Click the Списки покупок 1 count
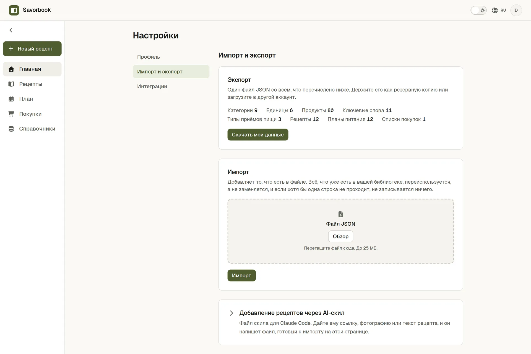 tap(404, 119)
